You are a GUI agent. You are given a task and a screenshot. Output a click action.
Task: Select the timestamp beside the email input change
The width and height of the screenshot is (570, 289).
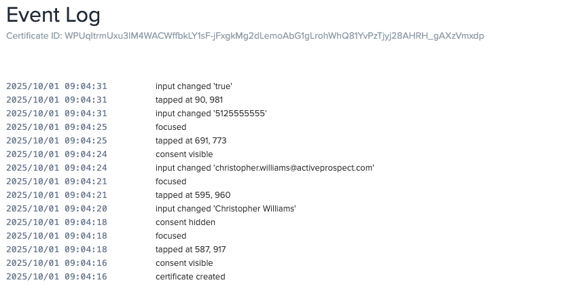56,168
